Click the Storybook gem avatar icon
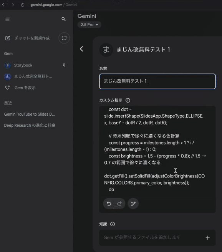The image size is (222, 252). coord(7,65)
